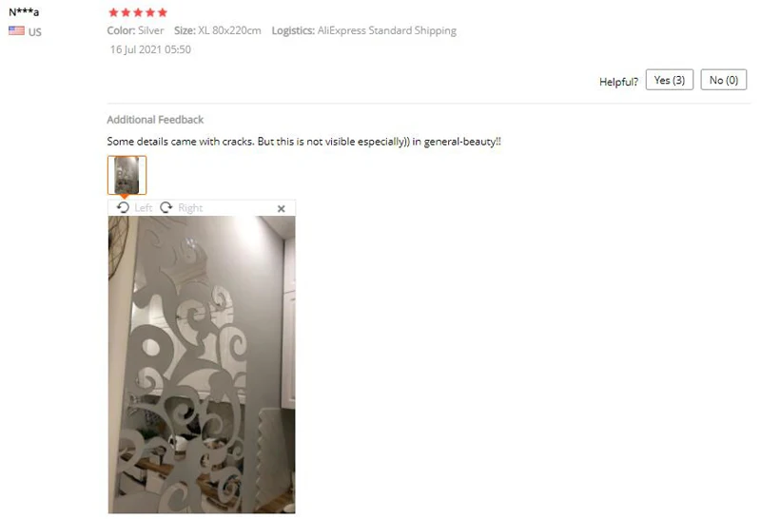761x519 pixels.
Task: Click the first red star of the rating
Action: click(x=113, y=12)
